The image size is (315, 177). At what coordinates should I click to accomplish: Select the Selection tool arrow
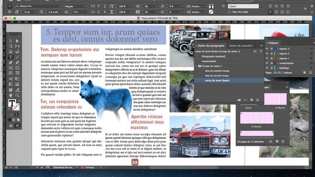tap(11, 41)
